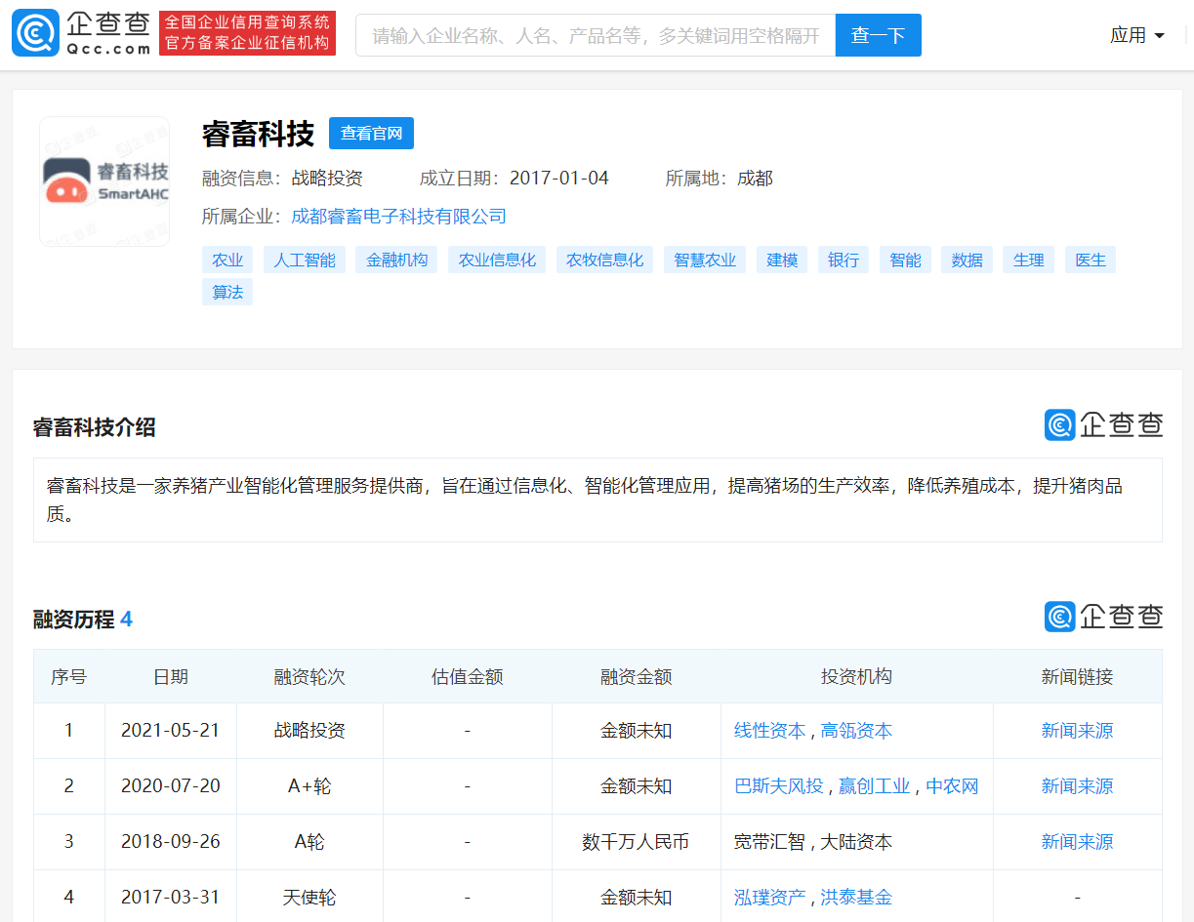Select the 智能 tag

click(905, 261)
